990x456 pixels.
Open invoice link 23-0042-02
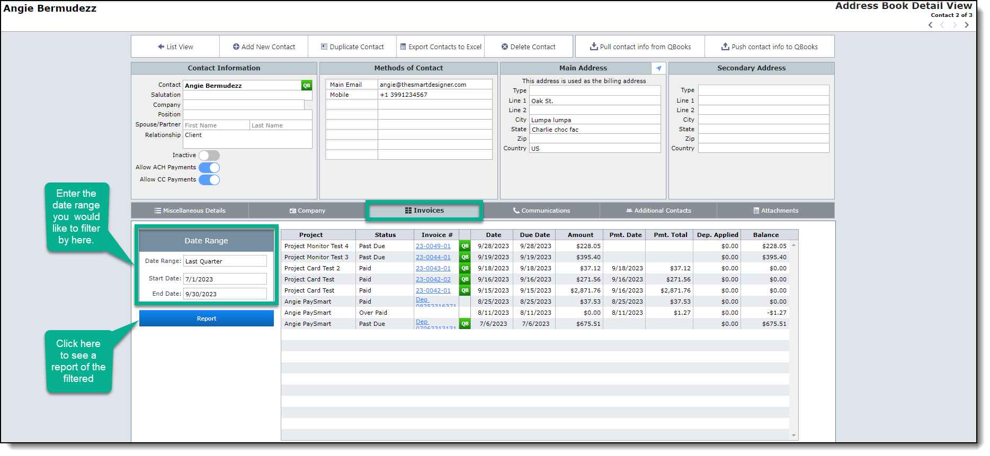point(433,279)
